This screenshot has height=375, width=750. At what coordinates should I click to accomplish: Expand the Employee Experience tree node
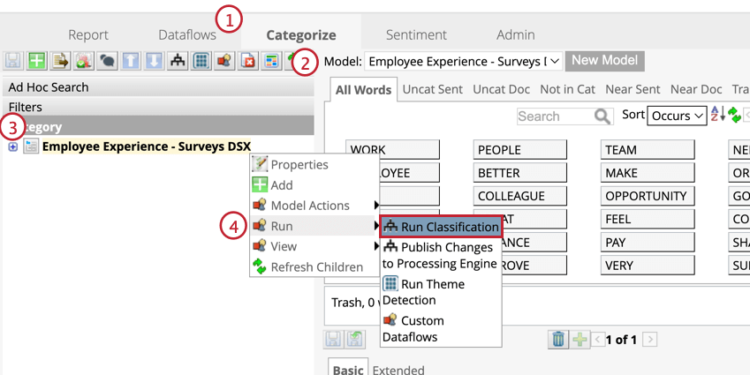[12, 146]
